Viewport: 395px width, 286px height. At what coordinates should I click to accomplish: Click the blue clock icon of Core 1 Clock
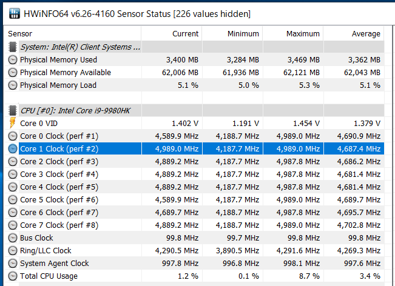click(x=13, y=149)
